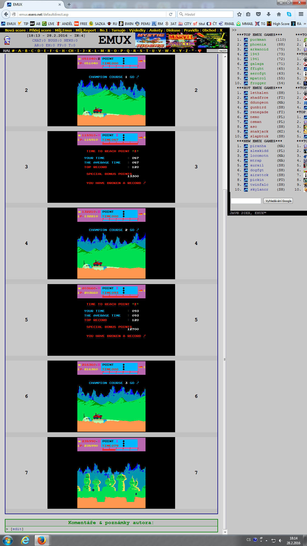307x546 pixels.
Task: Open the Firefox hamburger menu
Action: click(301, 14)
